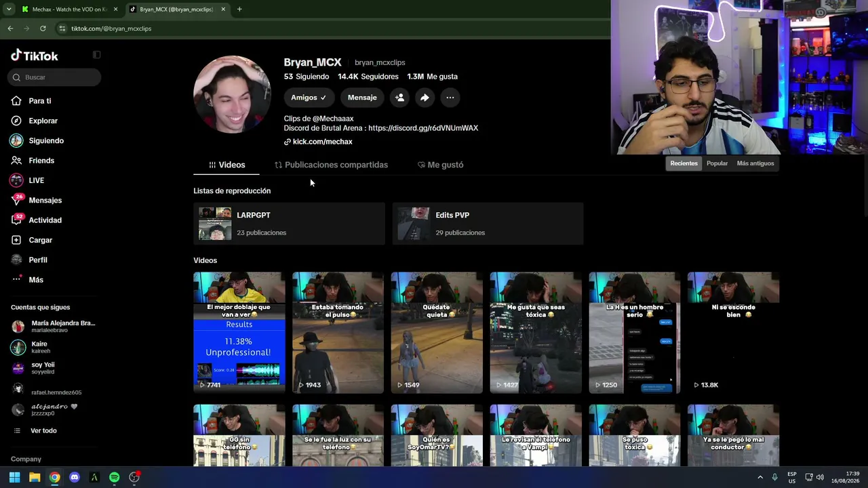
Task: View site information icon in address bar
Action: pyautogui.click(x=62, y=28)
